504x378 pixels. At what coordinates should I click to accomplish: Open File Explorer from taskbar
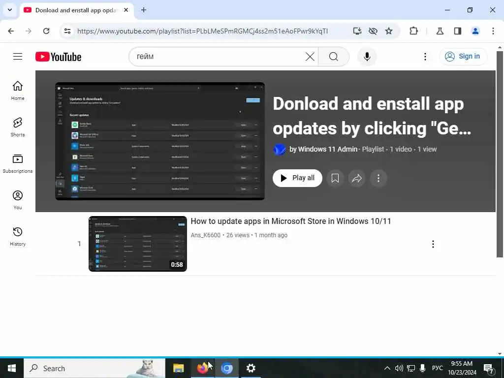pyautogui.click(x=178, y=368)
